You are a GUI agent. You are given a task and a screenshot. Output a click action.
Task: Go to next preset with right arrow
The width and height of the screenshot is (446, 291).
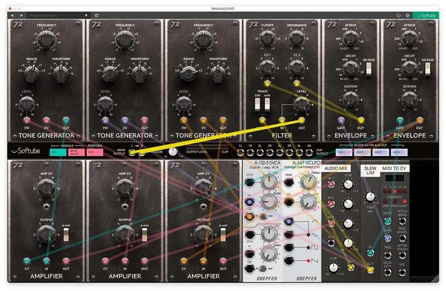pos(22,15)
